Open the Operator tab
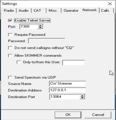Viewport: 116px width, 120px height. [71, 11]
